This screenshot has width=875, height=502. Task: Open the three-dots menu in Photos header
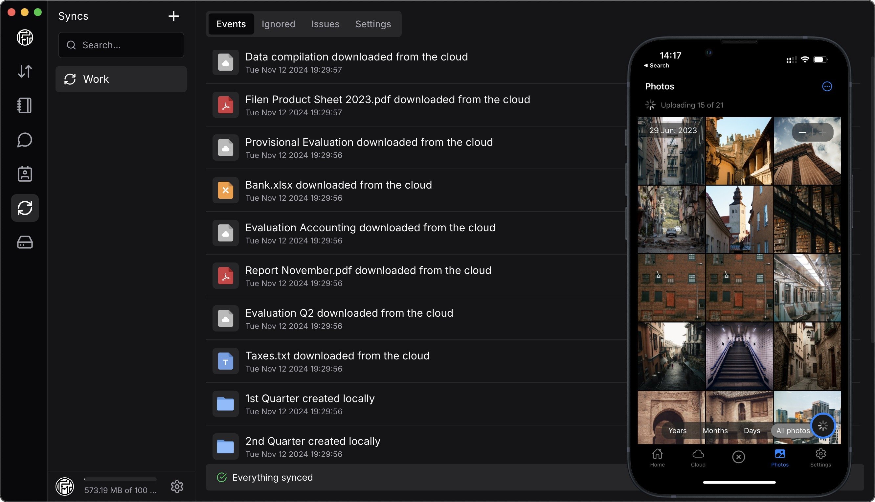point(827,86)
